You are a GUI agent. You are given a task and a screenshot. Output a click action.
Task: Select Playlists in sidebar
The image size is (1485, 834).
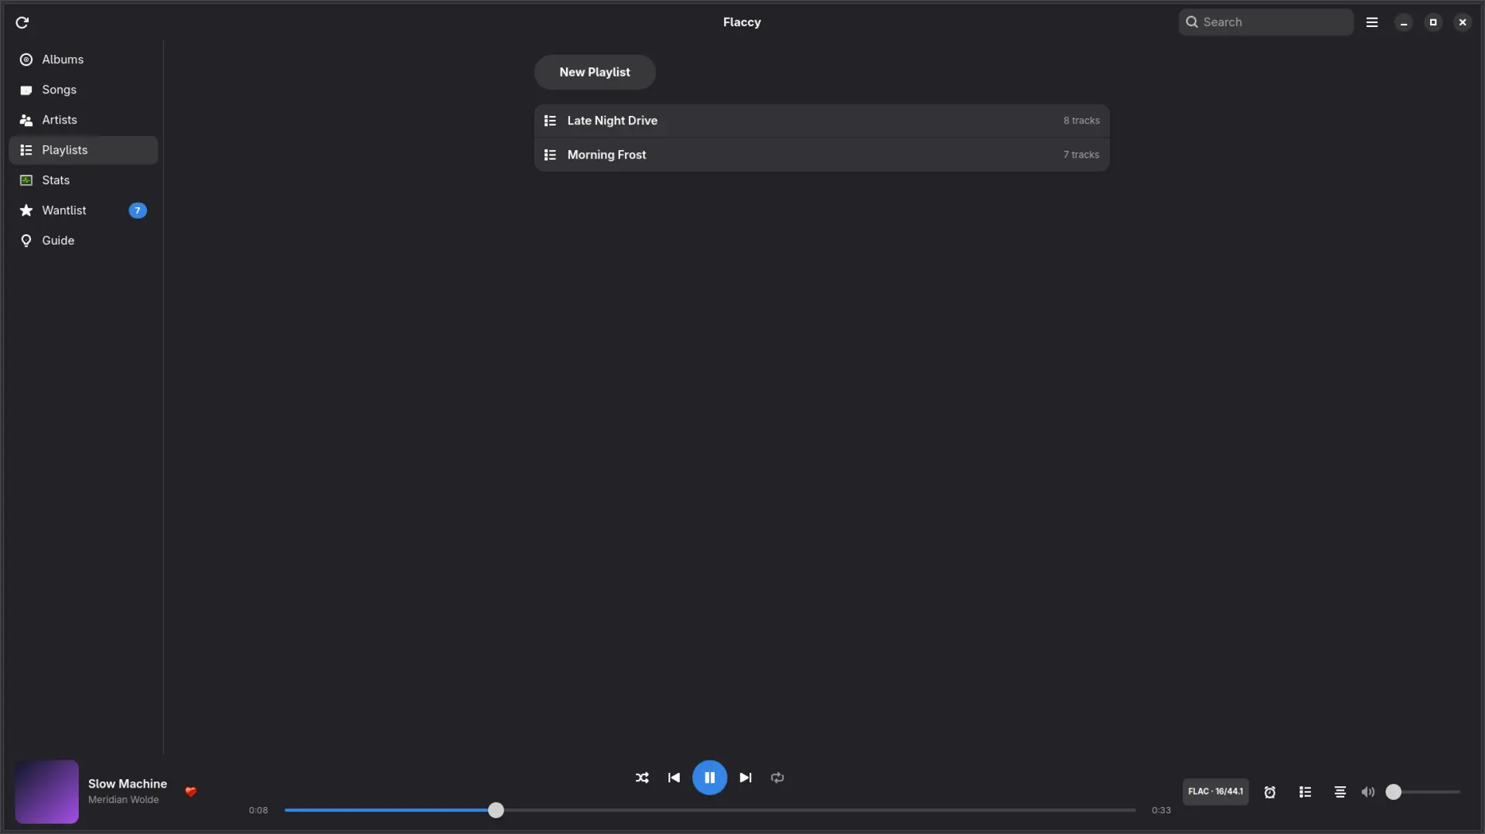click(83, 150)
